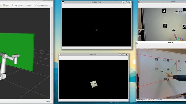This screenshot has width=186, height=104.
Task: Minimize the masked window
Action: point(120,55)
